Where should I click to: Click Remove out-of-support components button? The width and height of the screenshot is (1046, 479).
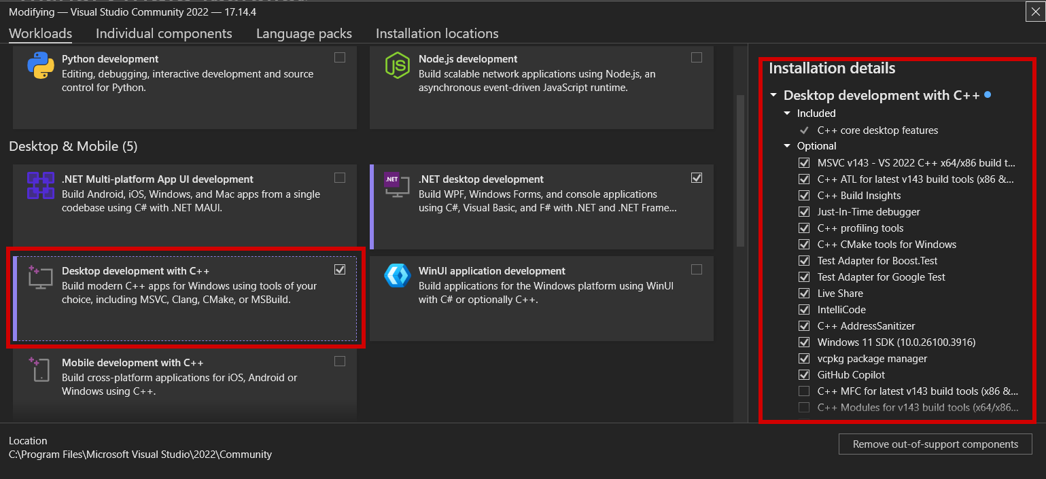(x=935, y=444)
